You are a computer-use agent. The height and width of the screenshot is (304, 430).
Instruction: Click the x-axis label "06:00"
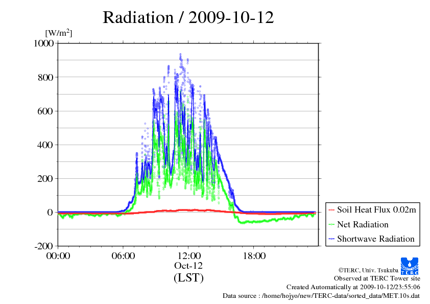[123, 256]
